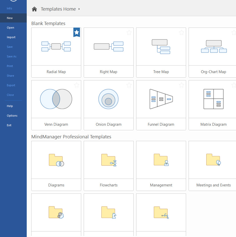The image size is (236, 237).
Task: Select the Onion Diagram template
Action: (x=108, y=105)
